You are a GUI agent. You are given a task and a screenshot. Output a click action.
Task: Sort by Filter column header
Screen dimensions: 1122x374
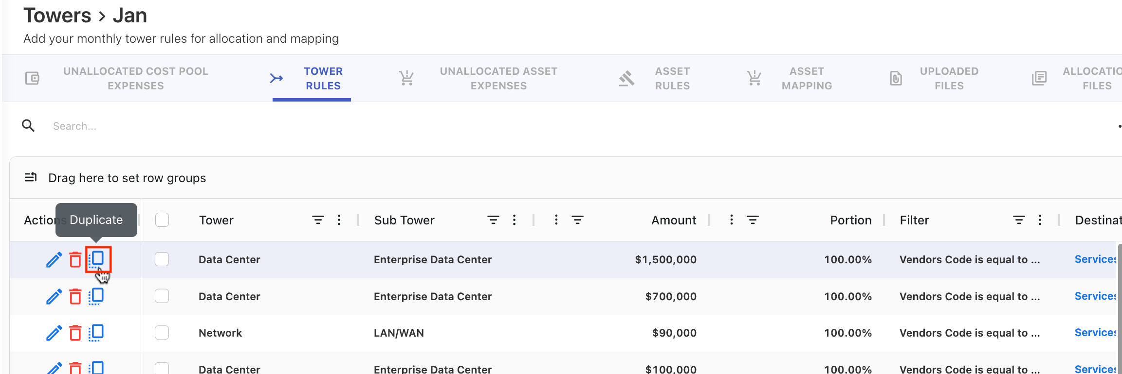915,220
